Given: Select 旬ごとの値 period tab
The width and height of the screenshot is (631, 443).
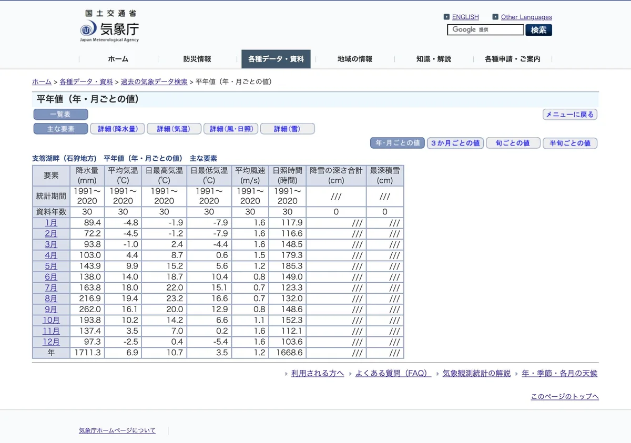Looking at the screenshot, I should [513, 143].
